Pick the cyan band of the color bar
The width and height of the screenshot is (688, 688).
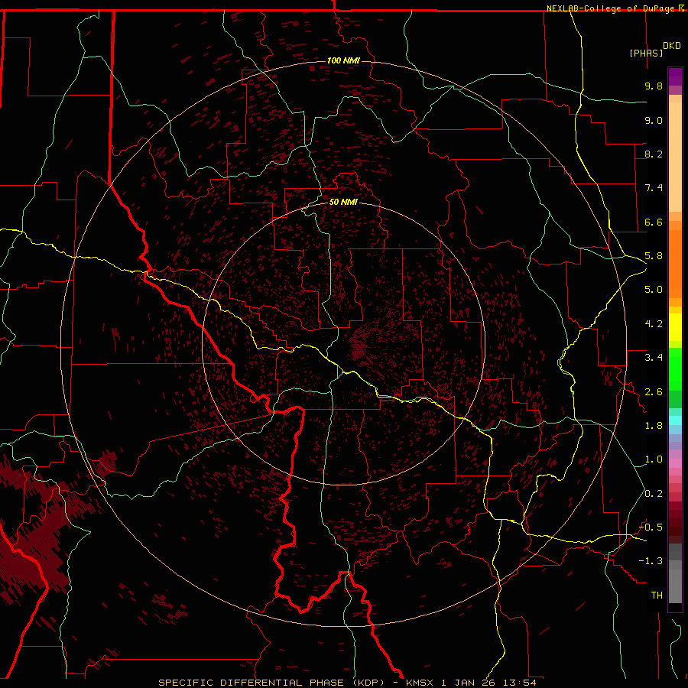[675, 420]
